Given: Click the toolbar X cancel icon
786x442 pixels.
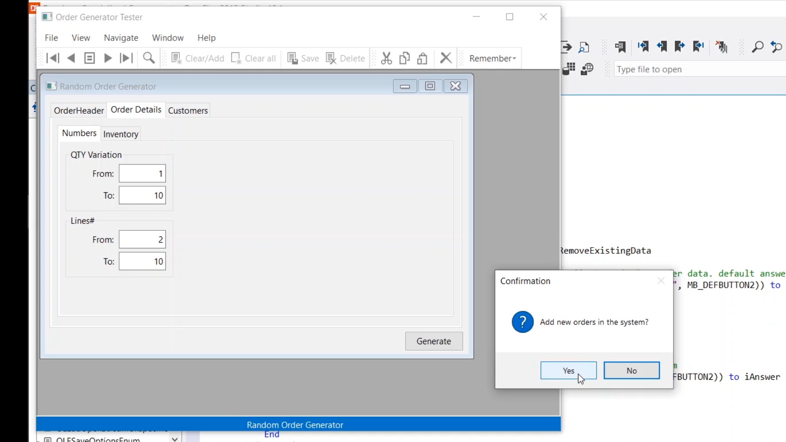Looking at the screenshot, I should pyautogui.click(x=446, y=58).
